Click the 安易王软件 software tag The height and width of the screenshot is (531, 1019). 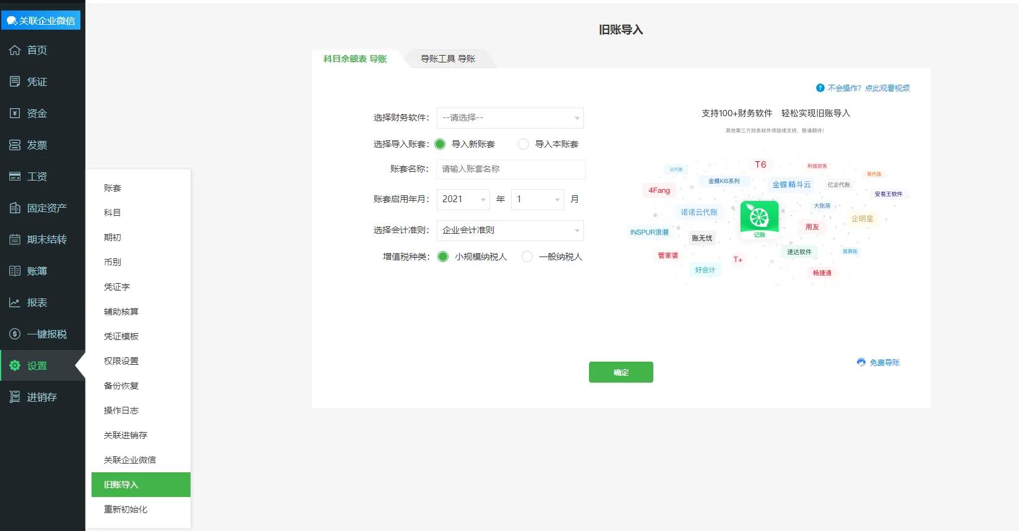click(888, 194)
